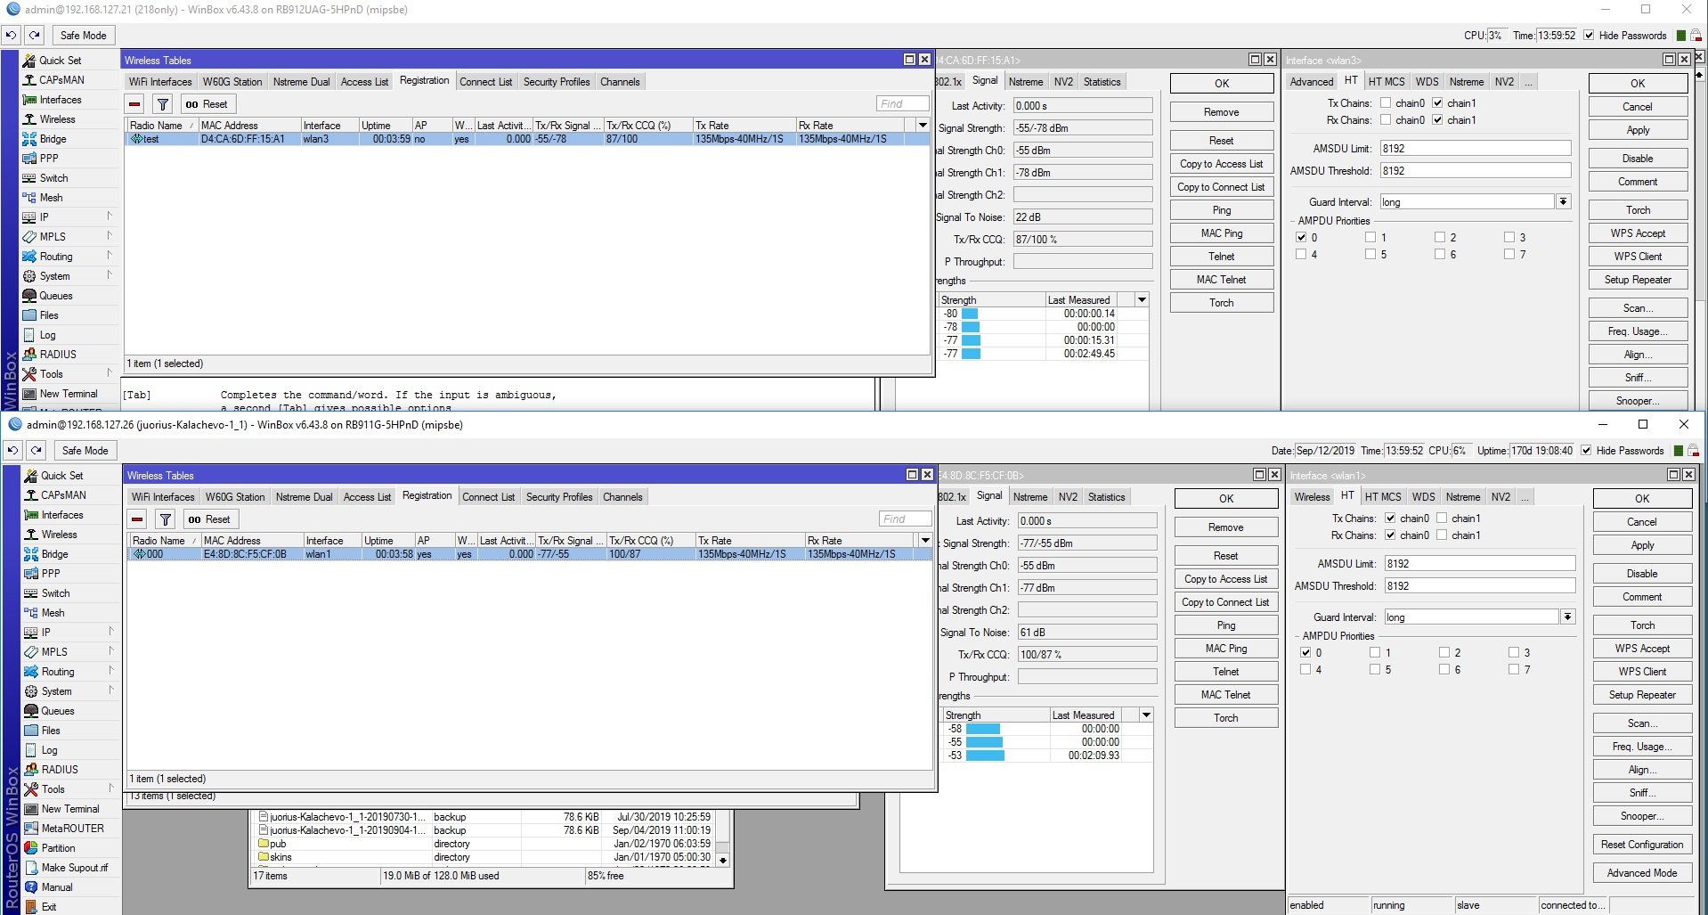Click the file list scrollbar down arrow
The image size is (1708, 915).
(x=723, y=861)
